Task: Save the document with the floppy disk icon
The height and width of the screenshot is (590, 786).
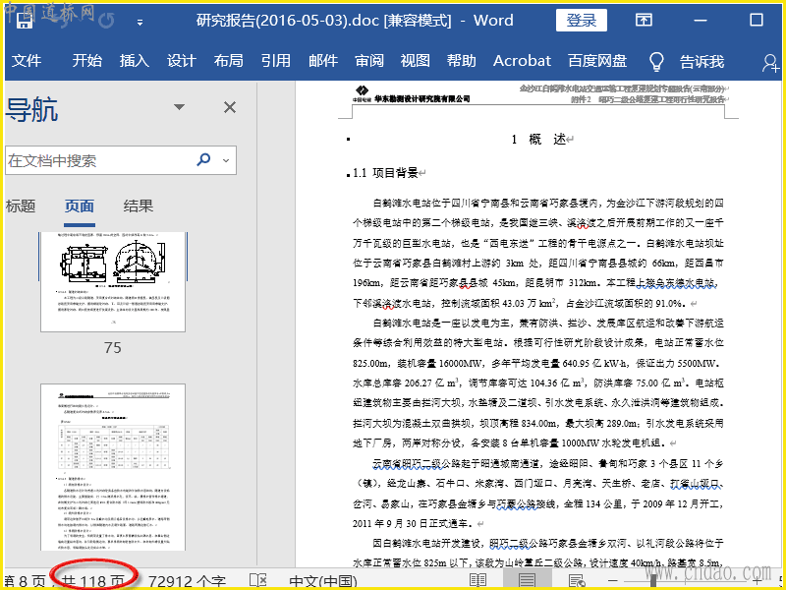Action: (x=25, y=20)
